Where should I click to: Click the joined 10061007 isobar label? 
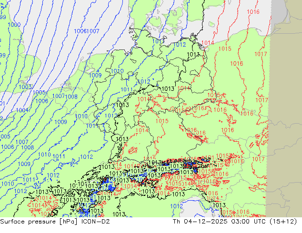(87, 31)
